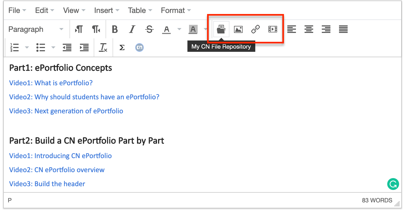
Task: Open Video3: Build the header link
Action: coord(47,184)
